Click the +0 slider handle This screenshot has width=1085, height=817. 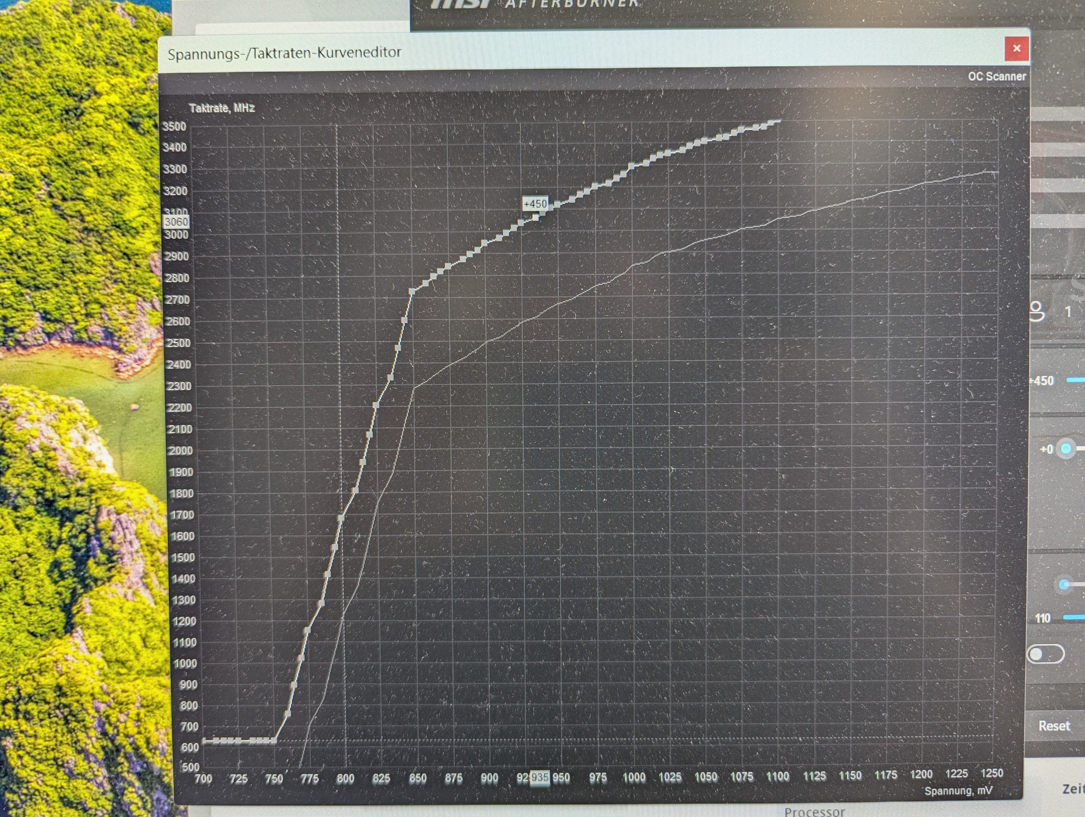click(x=1066, y=449)
